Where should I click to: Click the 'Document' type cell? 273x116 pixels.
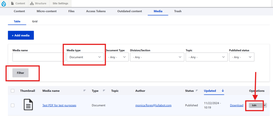pos(98,105)
